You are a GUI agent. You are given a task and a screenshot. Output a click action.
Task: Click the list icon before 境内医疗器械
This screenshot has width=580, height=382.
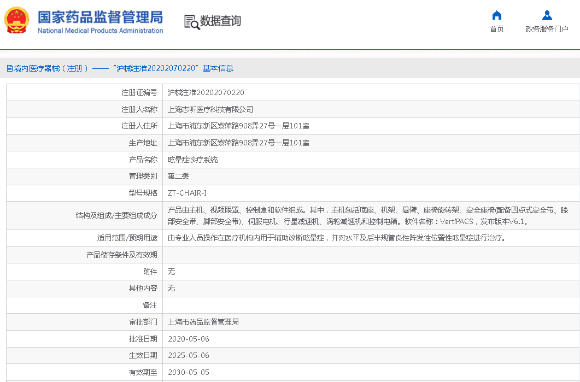pos(9,69)
